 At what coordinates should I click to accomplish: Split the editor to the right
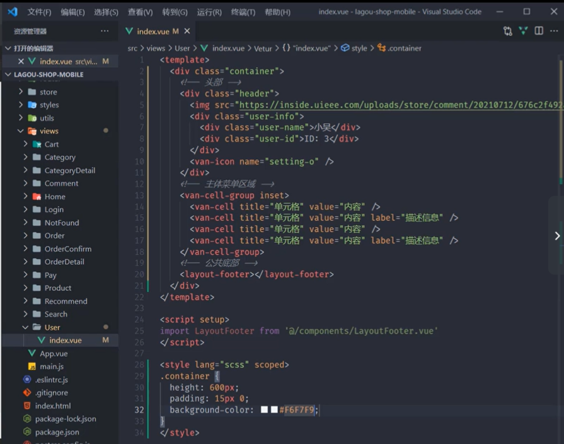pos(539,31)
